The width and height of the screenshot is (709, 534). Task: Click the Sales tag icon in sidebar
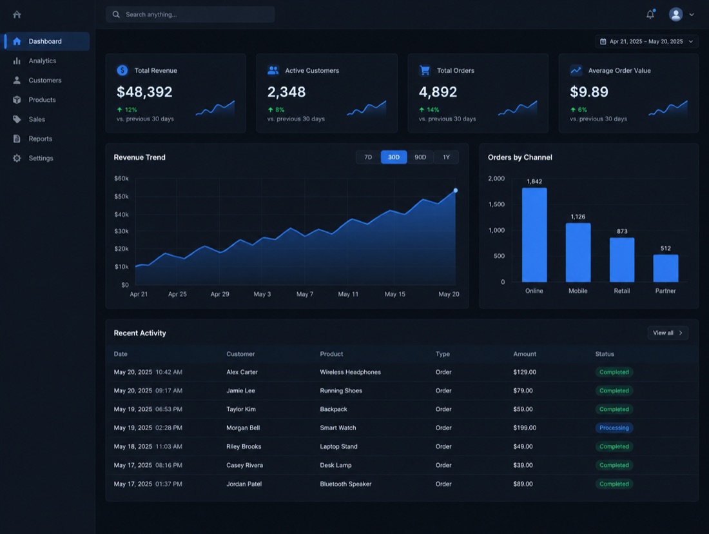click(x=17, y=119)
